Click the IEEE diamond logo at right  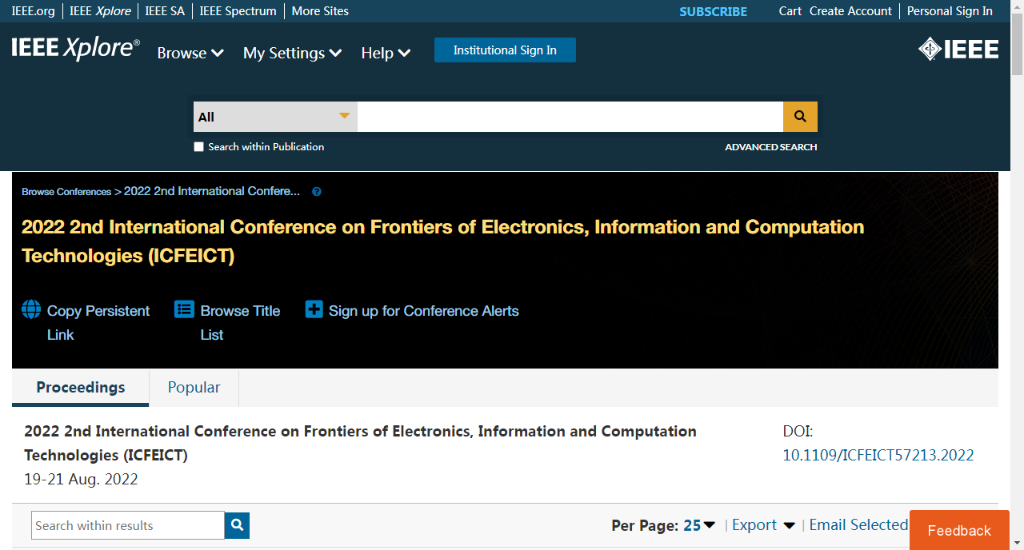point(958,50)
